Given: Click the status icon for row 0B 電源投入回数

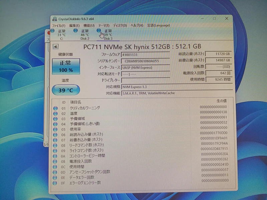Looking at the screenshot, I should click(x=55, y=161).
